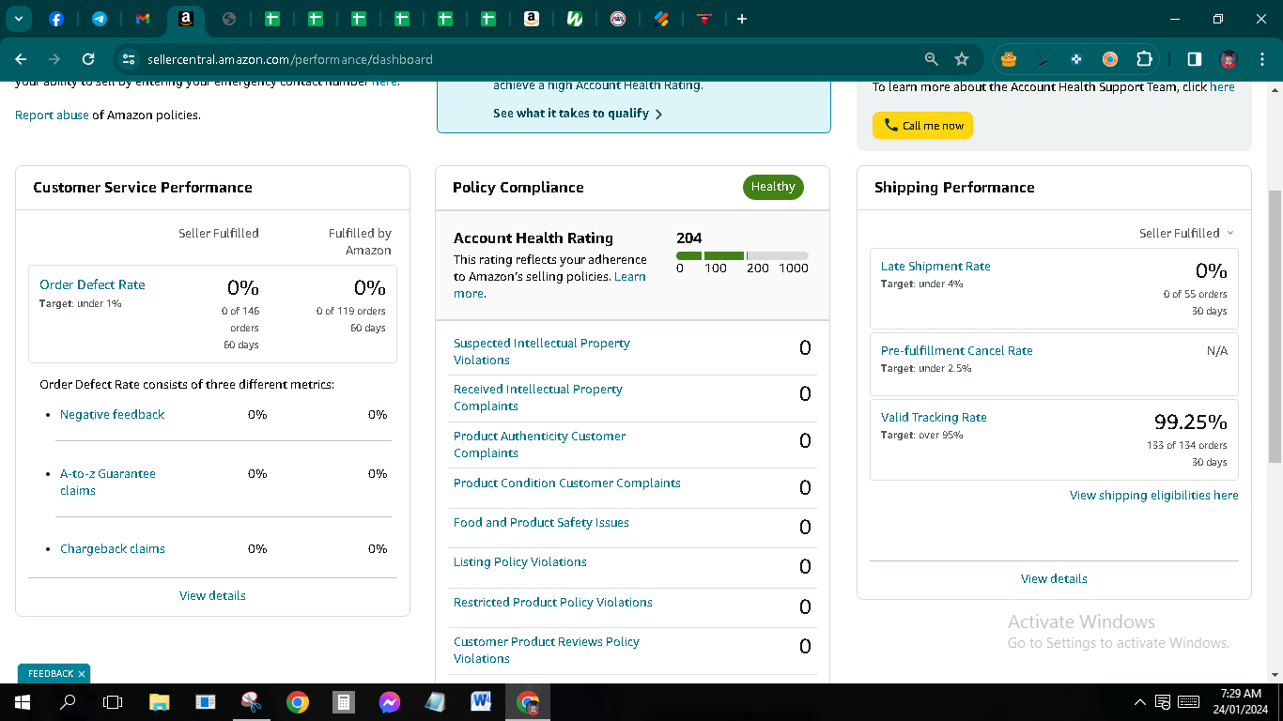The height and width of the screenshot is (721, 1283).
Task: Focus the address bar URL field
Action: [524, 59]
